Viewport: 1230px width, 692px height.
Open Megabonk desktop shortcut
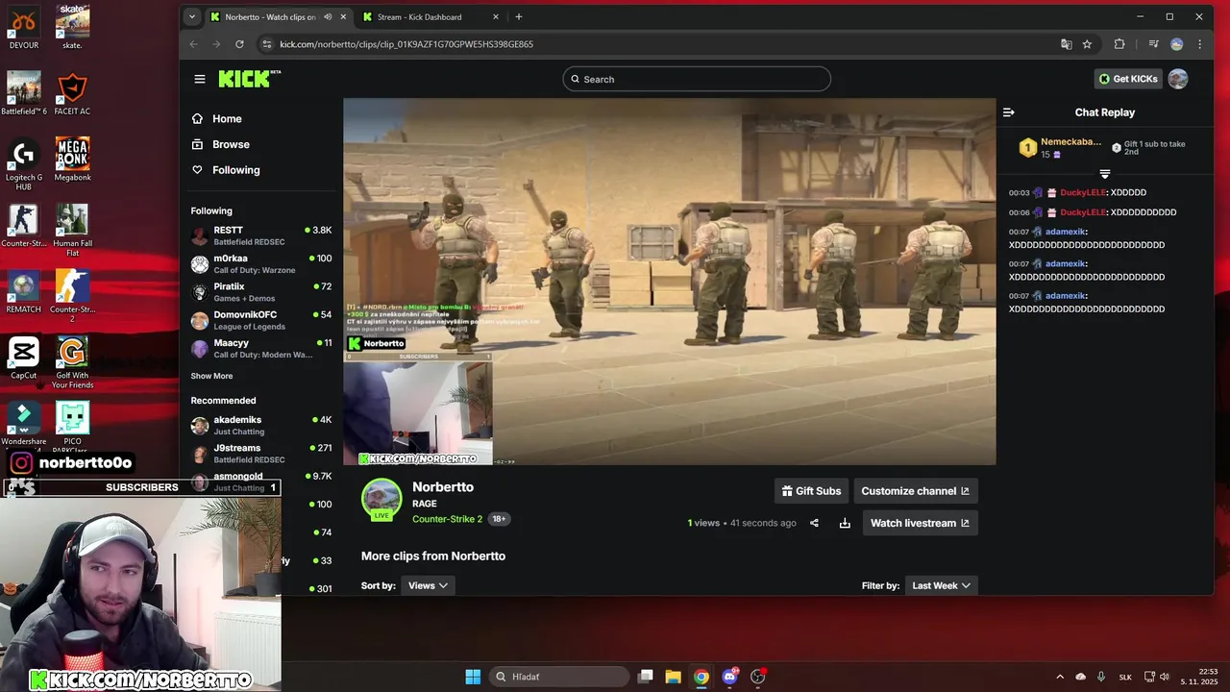(72, 160)
